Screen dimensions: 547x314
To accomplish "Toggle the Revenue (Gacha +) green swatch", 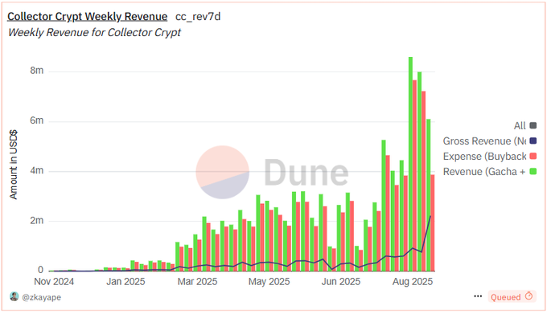I will [533, 171].
